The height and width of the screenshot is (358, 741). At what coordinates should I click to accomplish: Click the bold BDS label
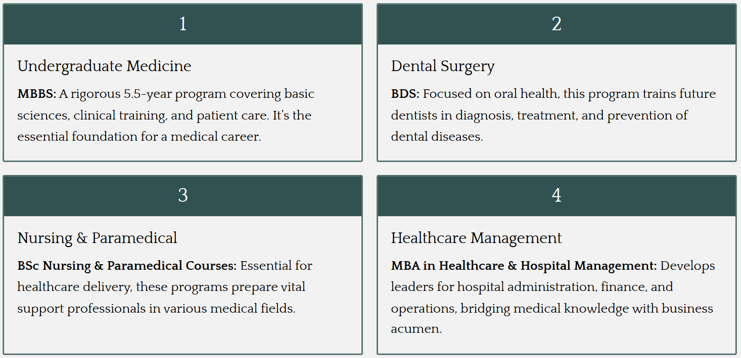click(405, 94)
